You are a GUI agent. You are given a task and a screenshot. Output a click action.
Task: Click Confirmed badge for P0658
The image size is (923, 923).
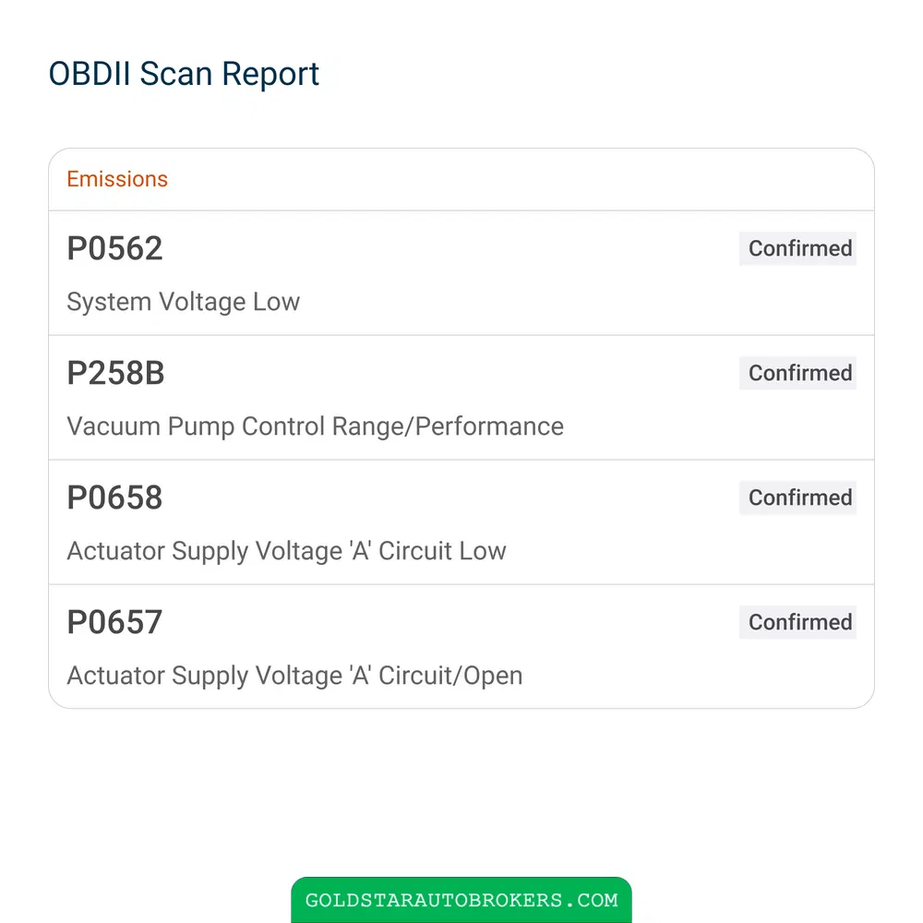pos(797,497)
